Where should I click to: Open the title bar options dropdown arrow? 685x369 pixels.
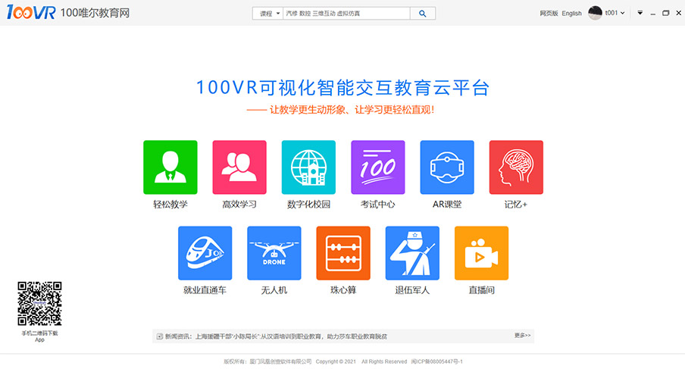[640, 13]
